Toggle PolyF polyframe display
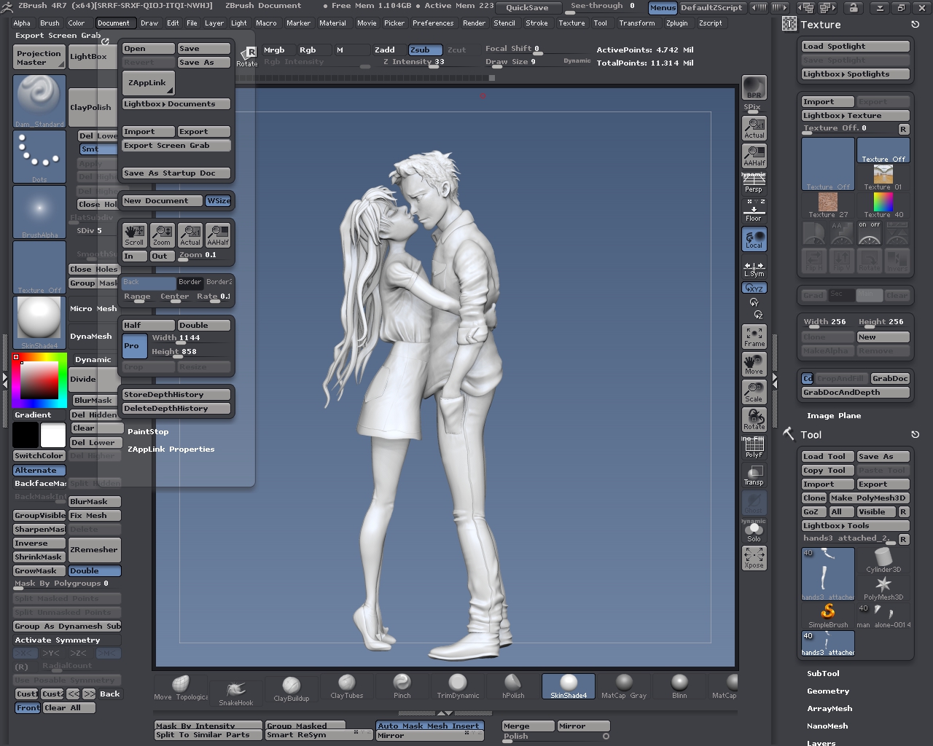 (x=754, y=447)
